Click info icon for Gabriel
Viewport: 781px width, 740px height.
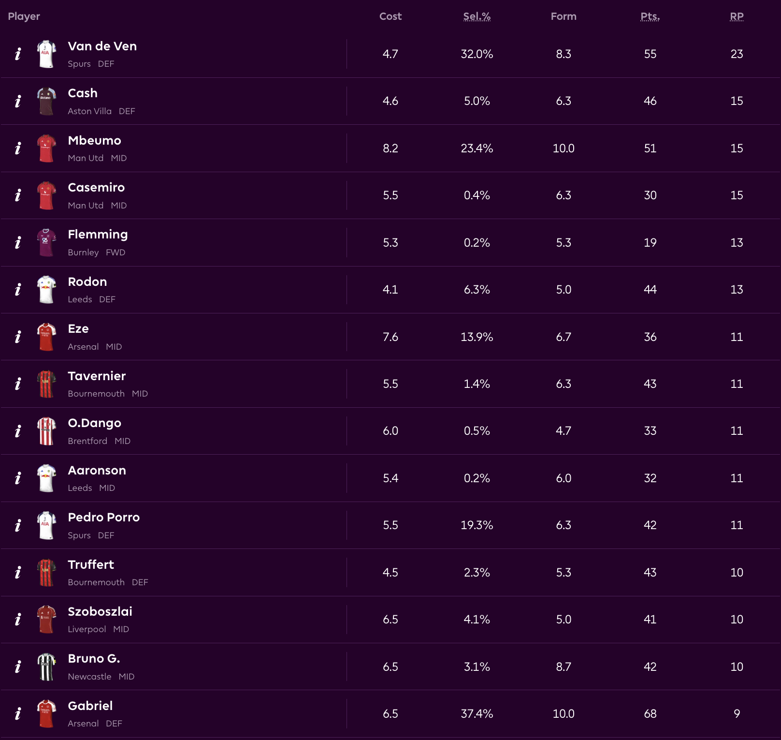(18, 713)
